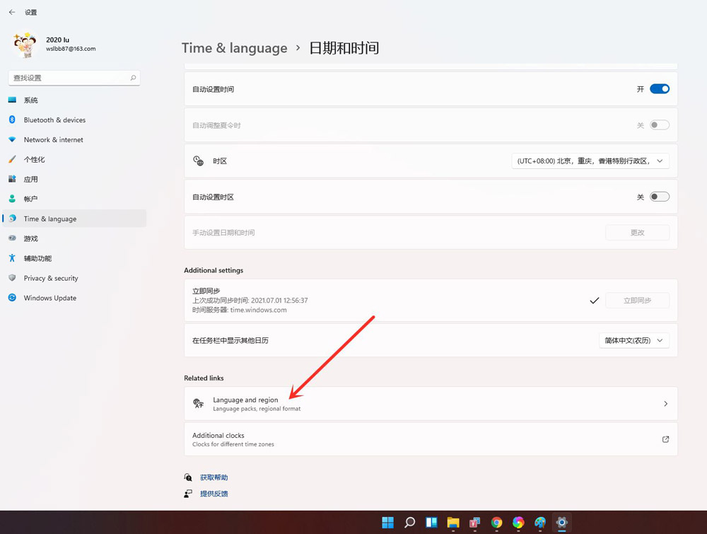Click the 查找设置 search box
This screenshot has width=707, height=534.
(x=71, y=78)
